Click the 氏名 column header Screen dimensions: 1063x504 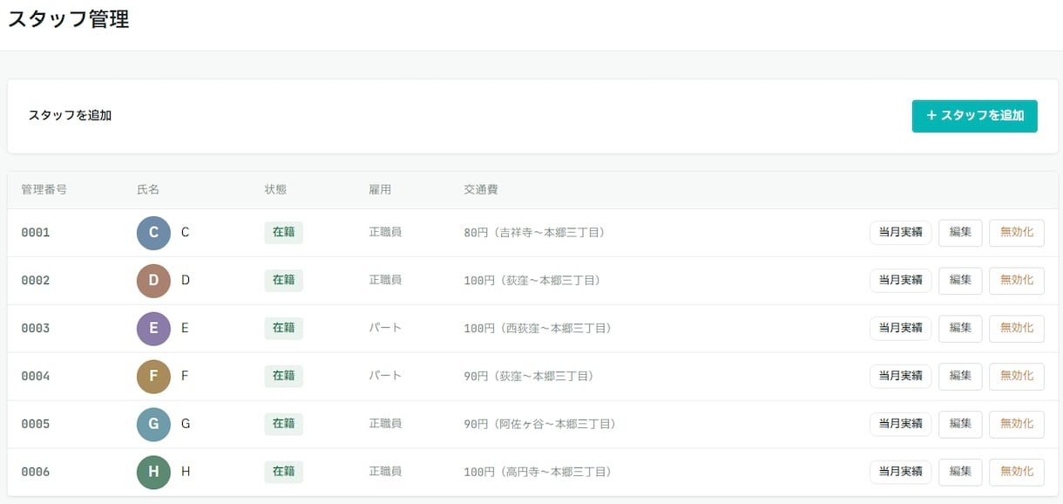click(148, 190)
